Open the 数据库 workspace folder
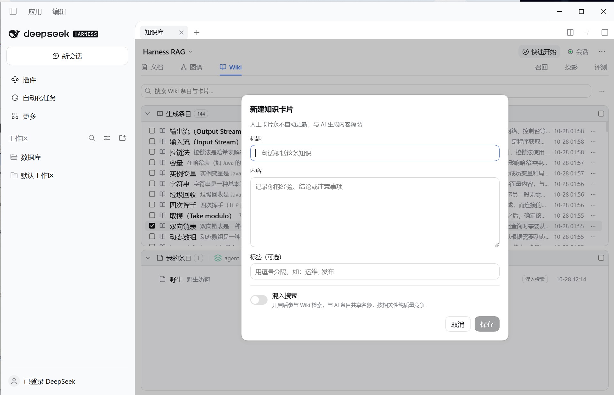Screen dimensions: 614x395 pos(26,157)
